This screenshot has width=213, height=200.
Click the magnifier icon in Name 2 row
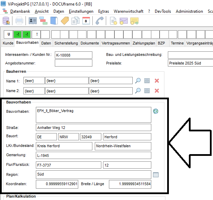click(x=138, y=91)
